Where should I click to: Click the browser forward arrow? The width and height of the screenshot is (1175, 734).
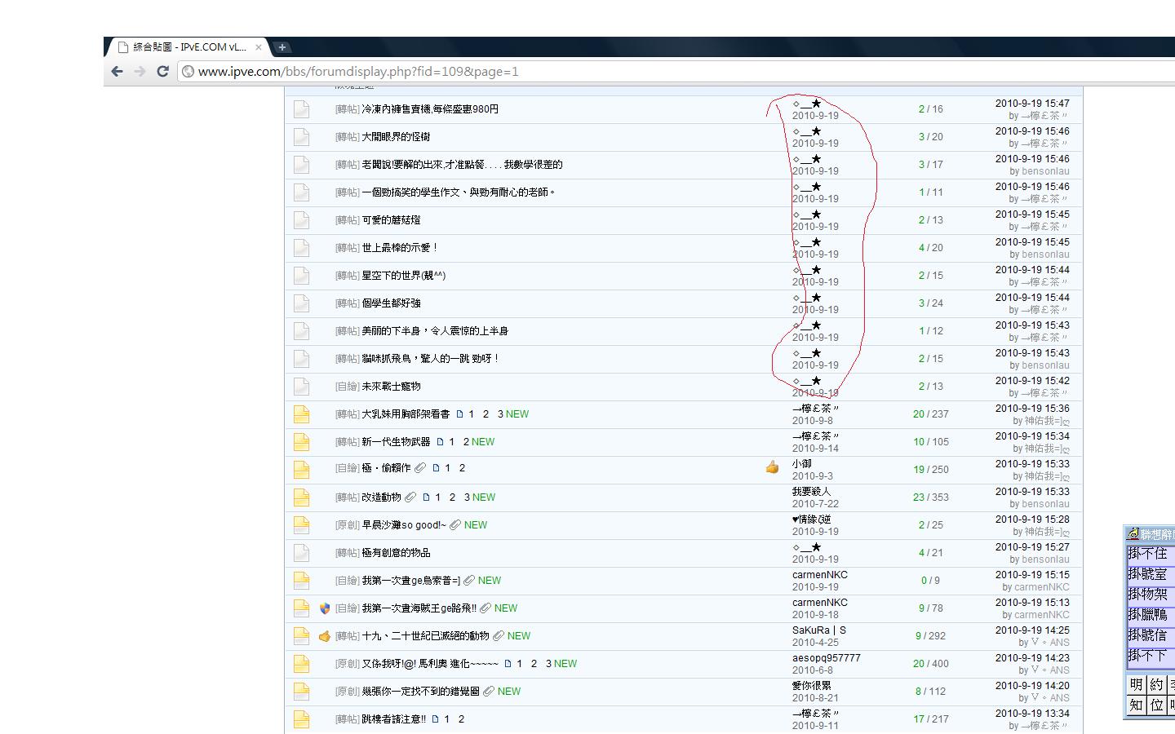(x=140, y=72)
